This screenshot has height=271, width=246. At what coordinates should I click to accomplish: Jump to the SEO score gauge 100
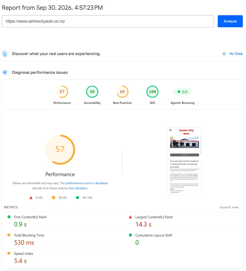[x=152, y=92]
